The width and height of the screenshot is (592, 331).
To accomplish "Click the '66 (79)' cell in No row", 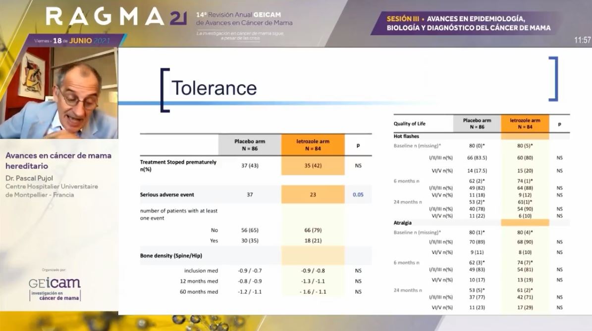I will [x=313, y=230].
